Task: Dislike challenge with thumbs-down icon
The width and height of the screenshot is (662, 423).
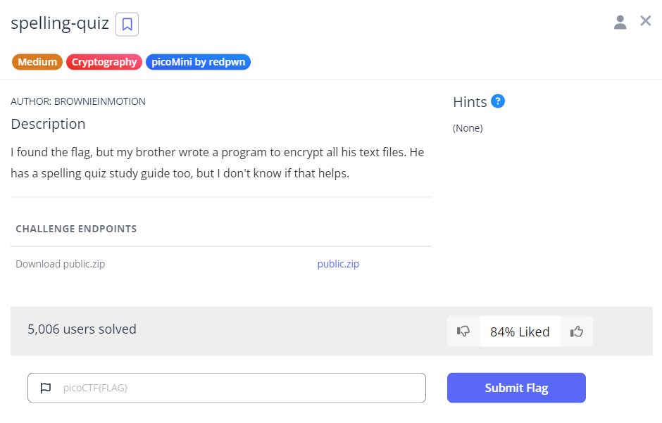Action: (463, 332)
